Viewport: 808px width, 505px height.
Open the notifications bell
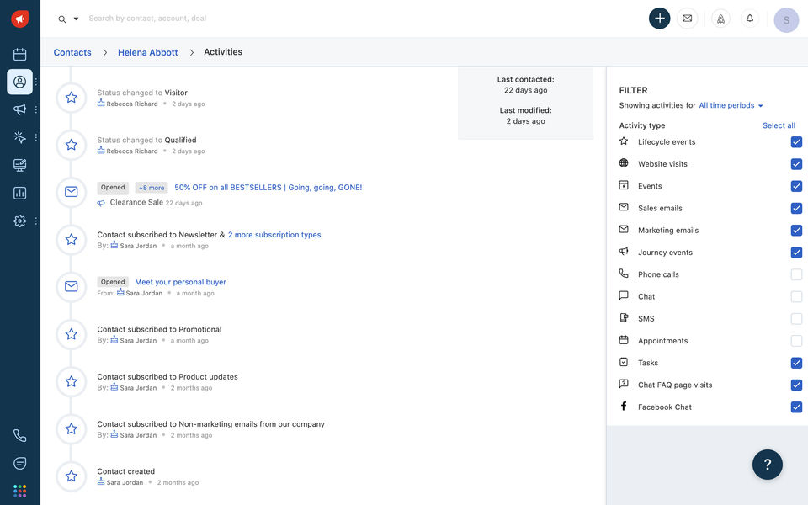point(750,19)
